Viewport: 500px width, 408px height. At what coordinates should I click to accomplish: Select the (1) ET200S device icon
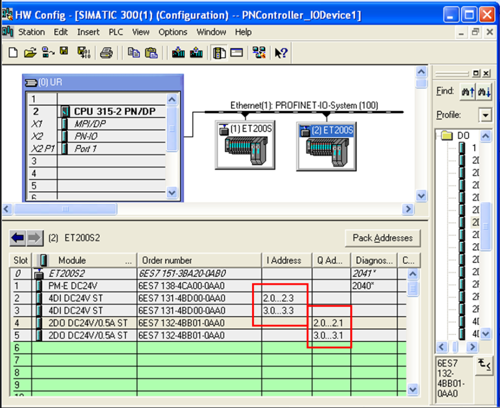tap(245, 145)
